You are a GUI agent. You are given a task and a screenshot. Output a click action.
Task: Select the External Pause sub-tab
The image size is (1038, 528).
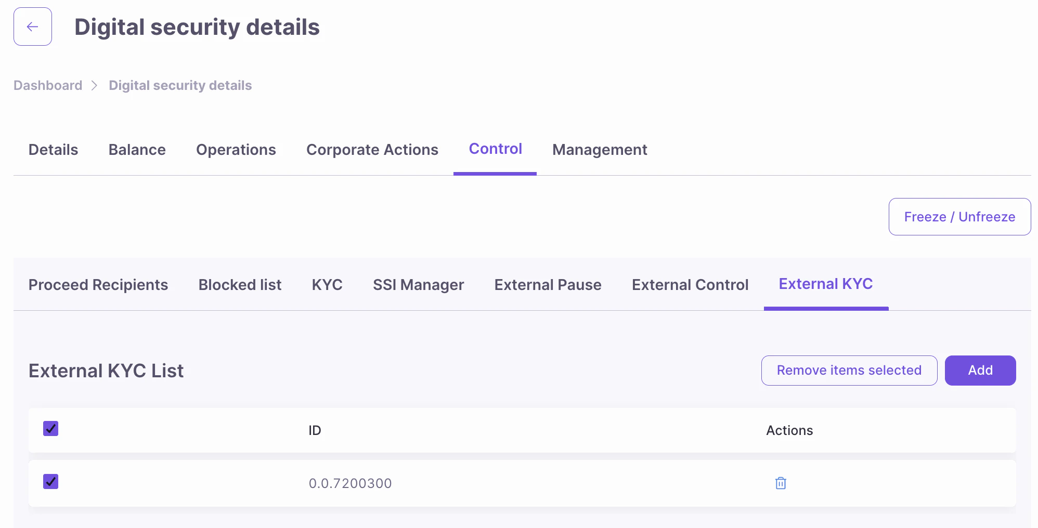click(548, 285)
